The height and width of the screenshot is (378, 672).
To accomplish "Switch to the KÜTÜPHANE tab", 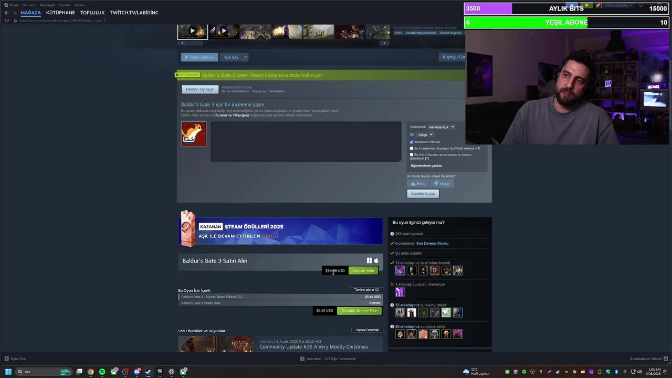I will coord(60,13).
